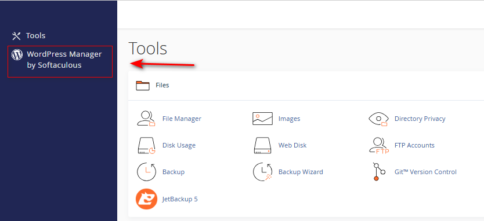Launch the Backup Wizard link
484x221 pixels.
[x=301, y=172]
